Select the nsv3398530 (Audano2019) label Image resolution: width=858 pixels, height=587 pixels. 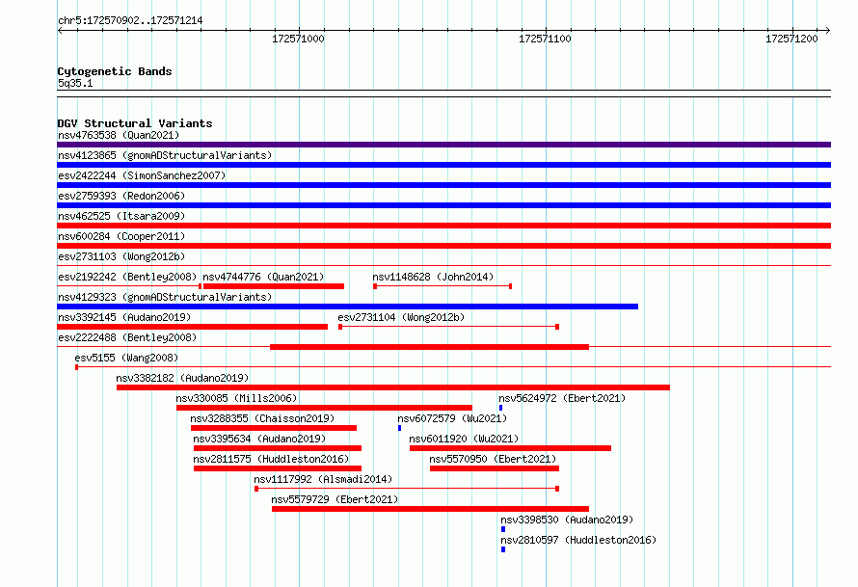coord(567,520)
